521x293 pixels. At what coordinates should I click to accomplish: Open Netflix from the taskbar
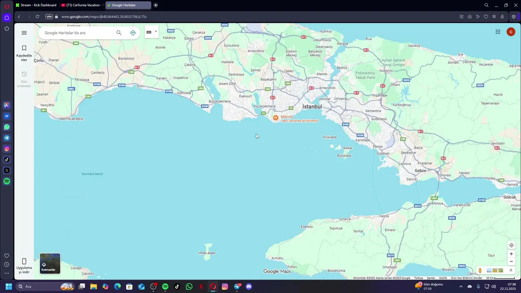(x=201, y=286)
